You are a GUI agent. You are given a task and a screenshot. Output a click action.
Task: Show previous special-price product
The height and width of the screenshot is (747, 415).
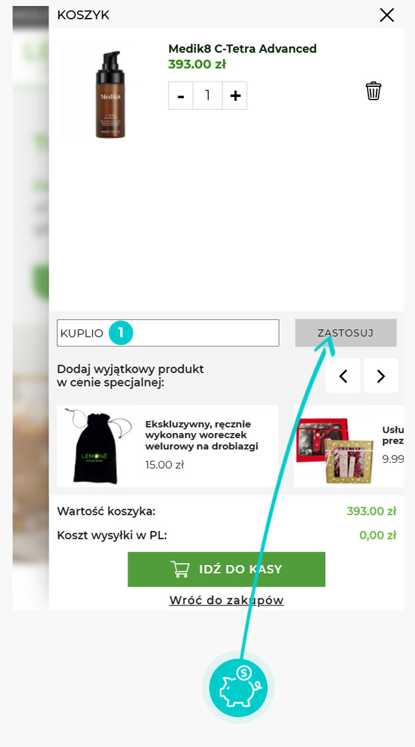(343, 376)
